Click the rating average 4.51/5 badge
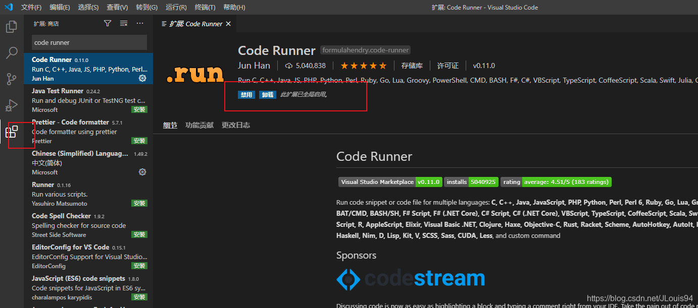 556,182
